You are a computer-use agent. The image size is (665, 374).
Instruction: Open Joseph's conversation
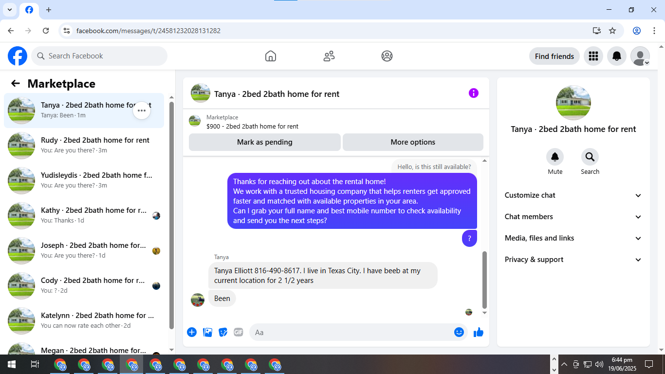[x=84, y=251]
